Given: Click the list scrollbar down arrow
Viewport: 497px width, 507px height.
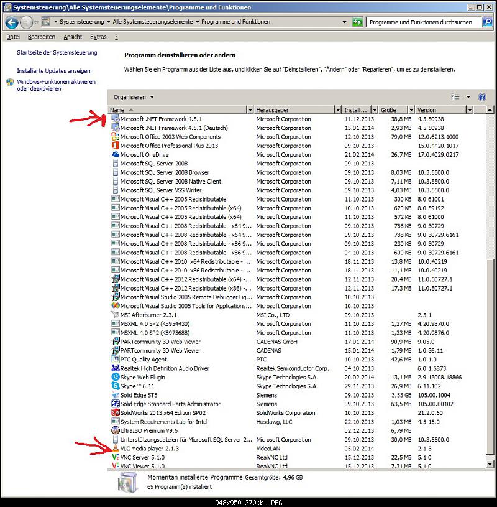Looking at the screenshot, I should click(x=490, y=464).
